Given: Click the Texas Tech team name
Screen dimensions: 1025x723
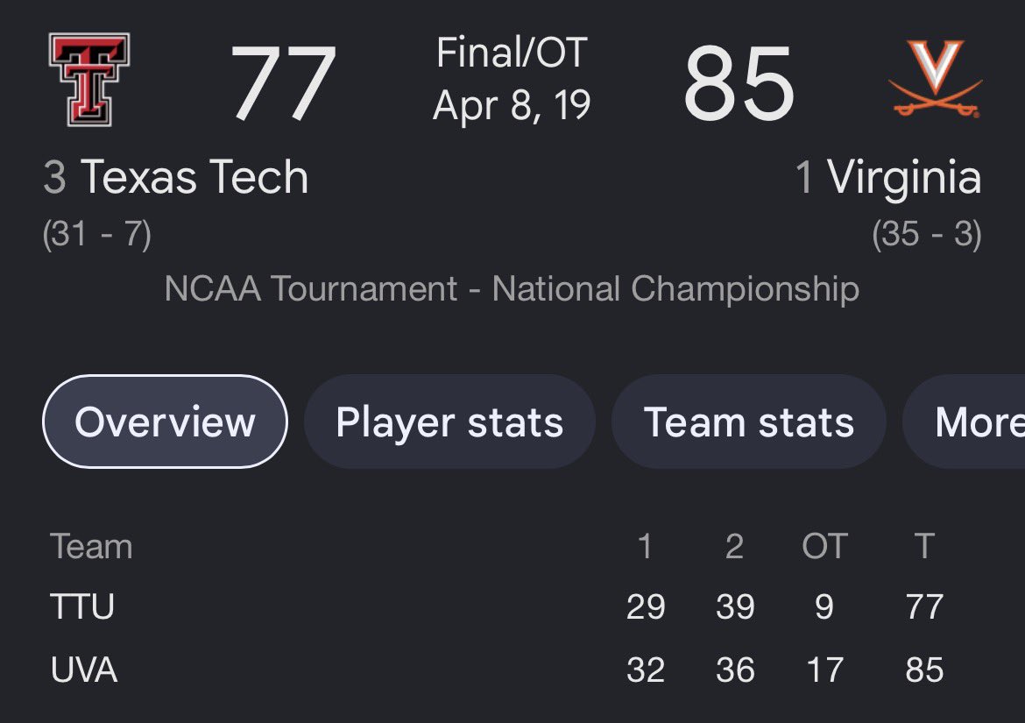Looking at the screenshot, I should point(194,176).
